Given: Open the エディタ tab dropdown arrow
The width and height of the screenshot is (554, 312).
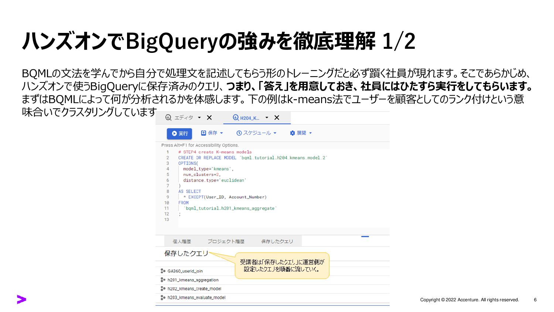Looking at the screenshot, I should (199, 118).
